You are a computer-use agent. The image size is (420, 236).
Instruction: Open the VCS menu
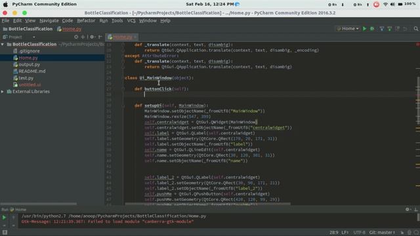click(x=131, y=20)
